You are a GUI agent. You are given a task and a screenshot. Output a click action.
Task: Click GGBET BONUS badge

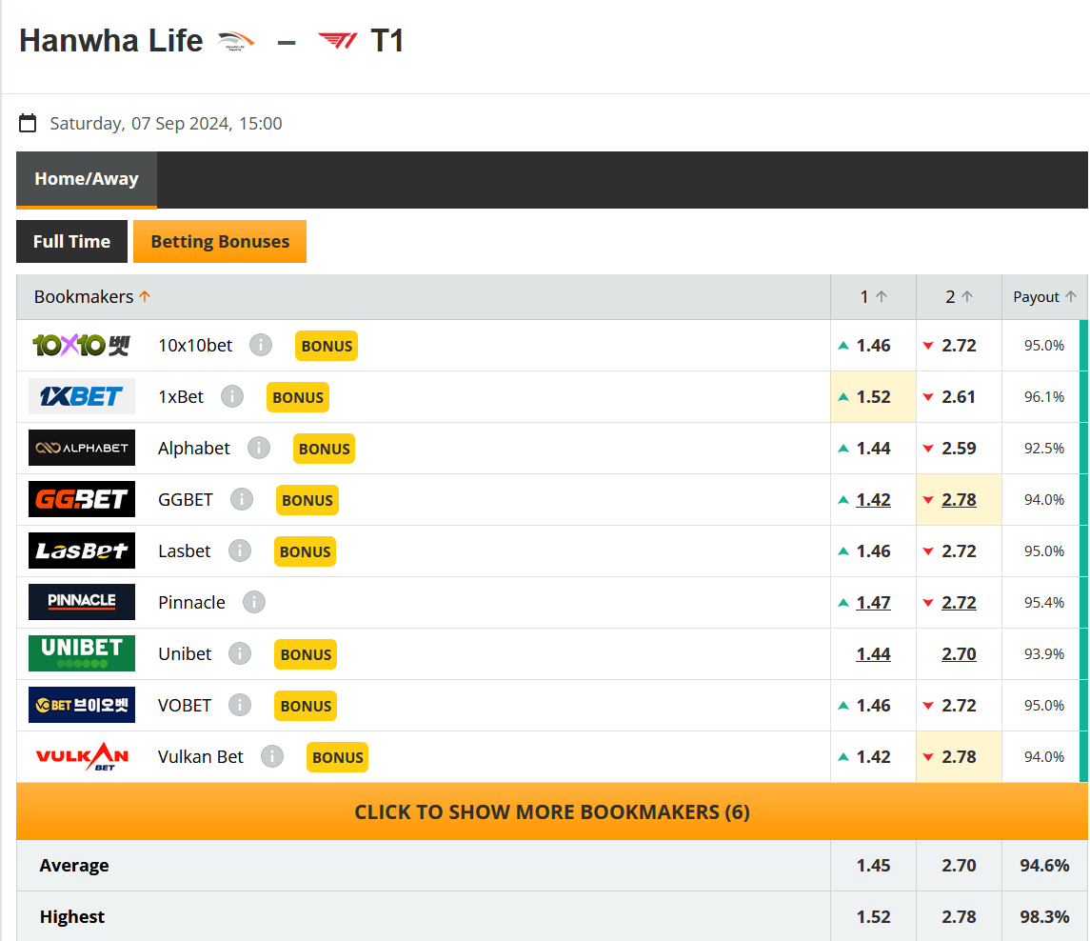(x=307, y=500)
